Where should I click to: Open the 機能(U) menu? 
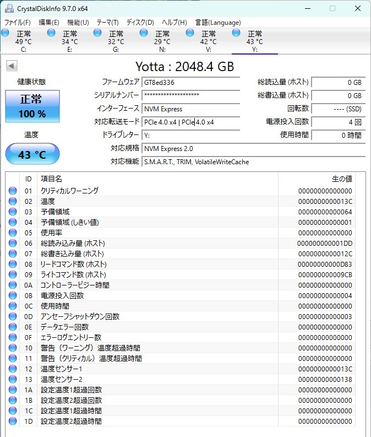click(x=78, y=22)
